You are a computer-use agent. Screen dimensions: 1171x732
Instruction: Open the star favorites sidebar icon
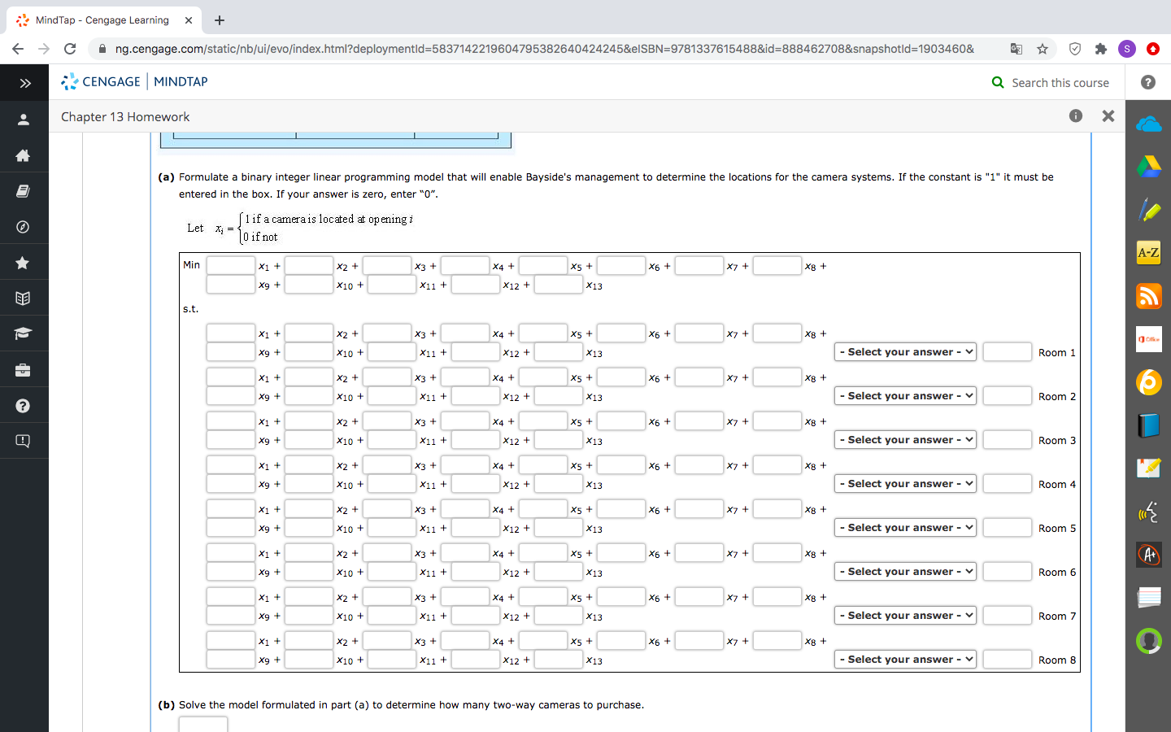pos(23,263)
